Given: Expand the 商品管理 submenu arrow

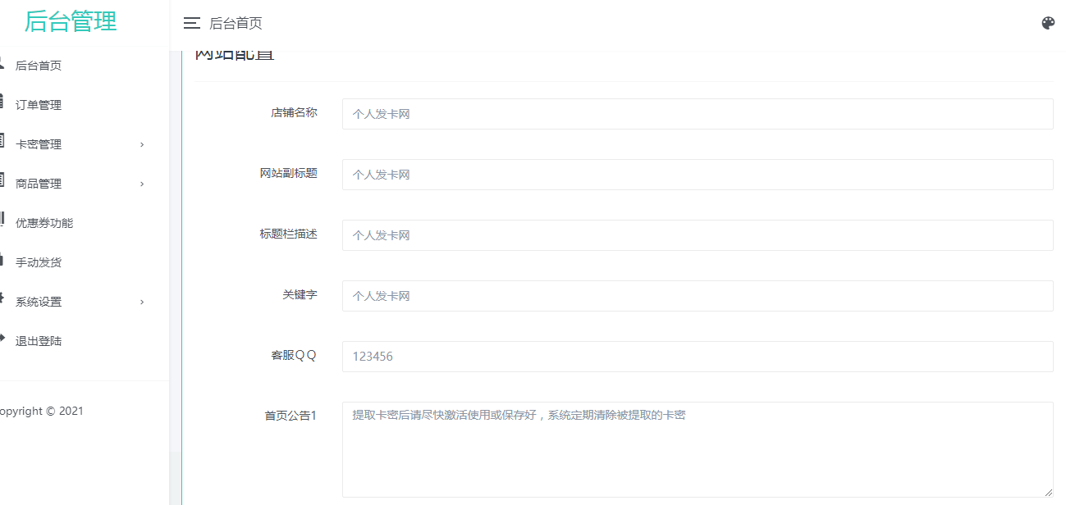Looking at the screenshot, I should pos(142,184).
